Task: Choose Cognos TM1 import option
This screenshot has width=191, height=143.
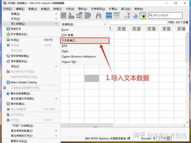Action: coord(85,62)
